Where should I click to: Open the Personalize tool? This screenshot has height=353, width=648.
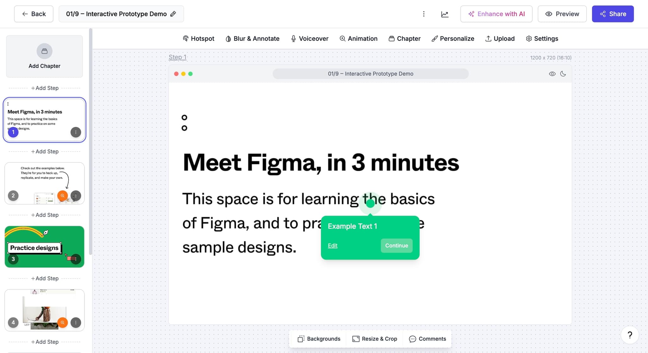pos(453,38)
